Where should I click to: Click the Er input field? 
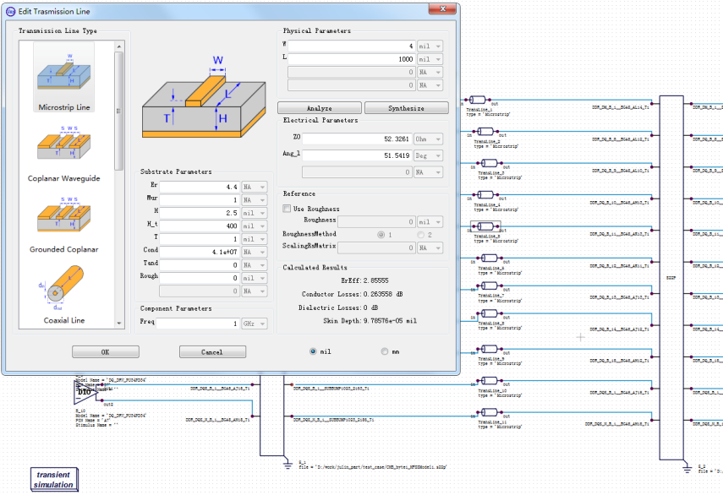point(200,187)
